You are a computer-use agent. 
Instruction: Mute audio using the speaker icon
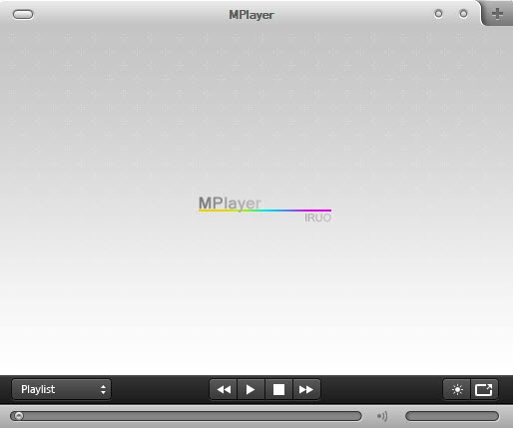(x=382, y=416)
